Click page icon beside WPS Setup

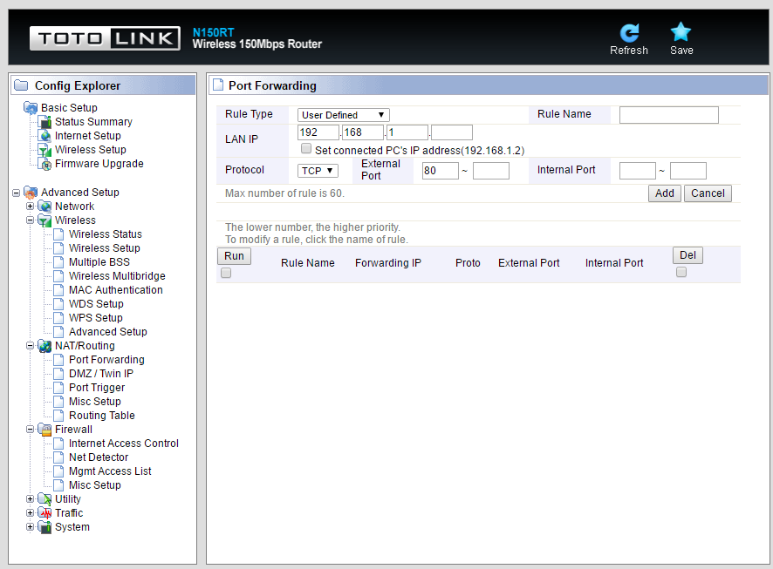(x=58, y=318)
